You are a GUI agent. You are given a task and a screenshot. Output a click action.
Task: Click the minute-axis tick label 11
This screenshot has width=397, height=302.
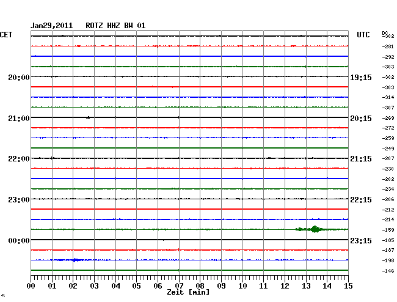pyautogui.click(x=263, y=286)
